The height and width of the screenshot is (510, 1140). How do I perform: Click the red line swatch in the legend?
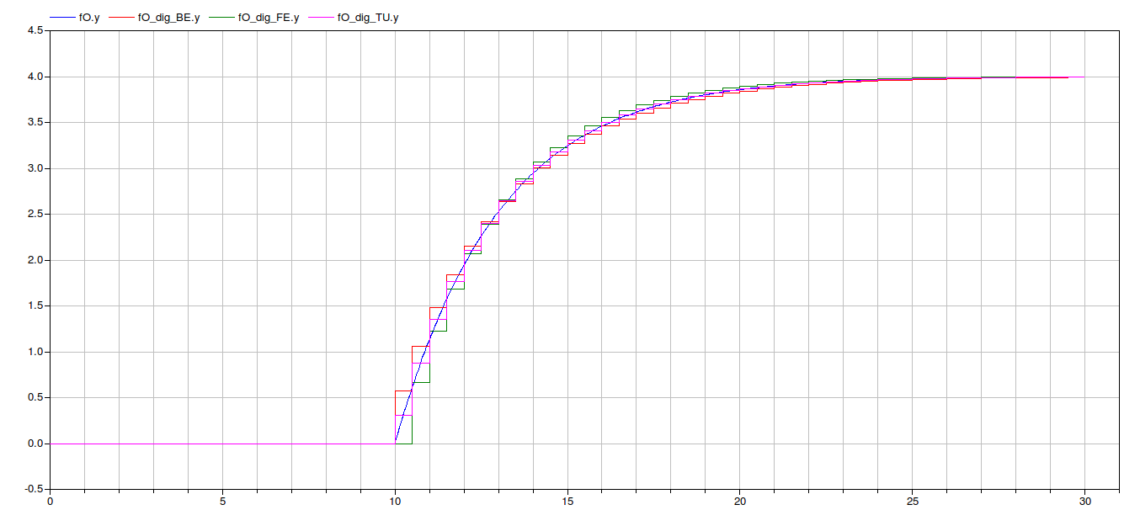click(x=121, y=18)
